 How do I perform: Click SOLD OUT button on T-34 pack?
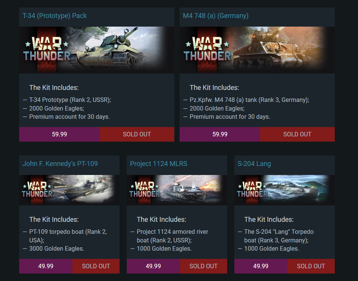click(137, 134)
